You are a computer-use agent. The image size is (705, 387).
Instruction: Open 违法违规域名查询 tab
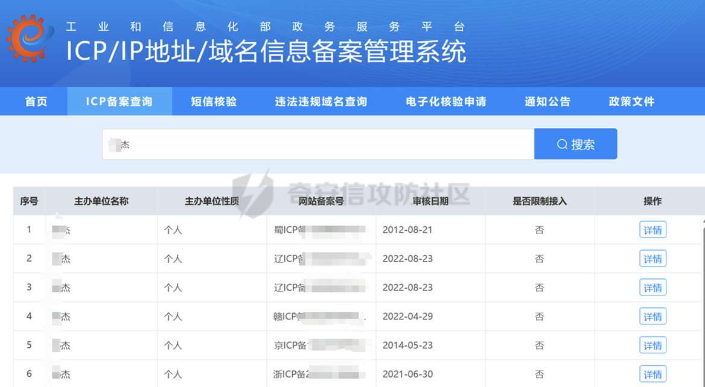[x=321, y=101]
